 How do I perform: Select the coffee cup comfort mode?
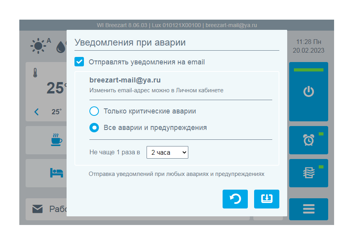(x=56, y=140)
